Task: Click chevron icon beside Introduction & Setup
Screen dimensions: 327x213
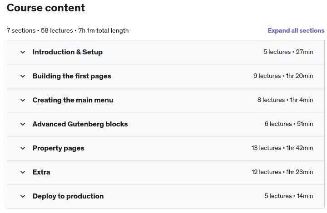Action: pyautogui.click(x=23, y=52)
